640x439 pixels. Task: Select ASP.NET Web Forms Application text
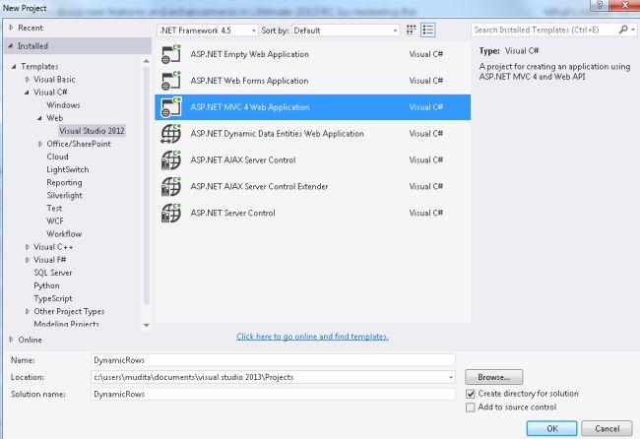click(x=249, y=81)
